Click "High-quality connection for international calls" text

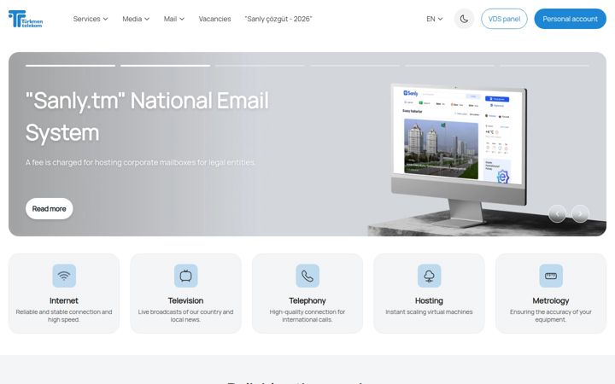click(x=307, y=316)
